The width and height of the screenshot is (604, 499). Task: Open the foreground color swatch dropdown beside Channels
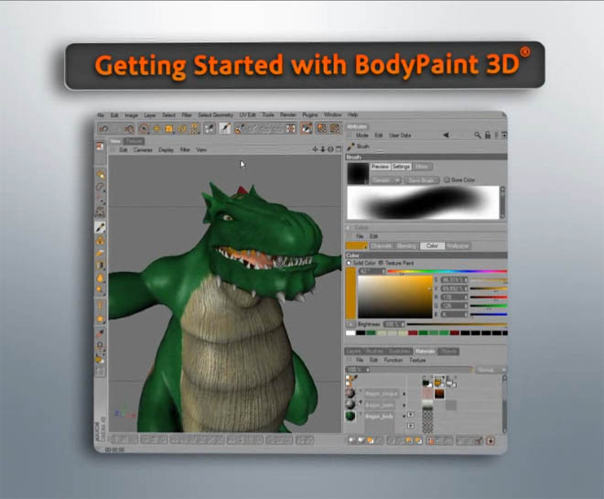click(x=357, y=246)
